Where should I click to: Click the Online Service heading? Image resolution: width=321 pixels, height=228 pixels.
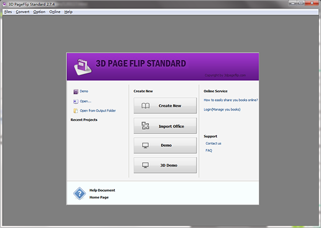tap(216, 91)
